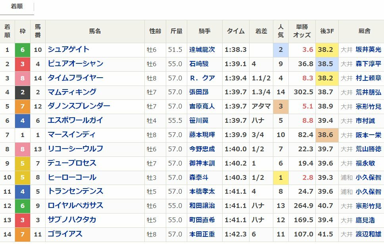Open horse ヒーローコール link

coord(72,177)
